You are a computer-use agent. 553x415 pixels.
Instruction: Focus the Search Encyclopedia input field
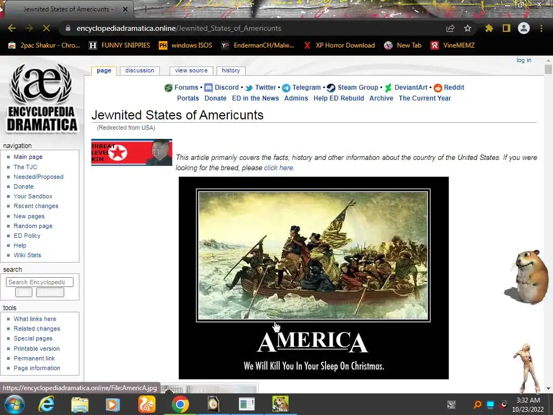pos(39,282)
